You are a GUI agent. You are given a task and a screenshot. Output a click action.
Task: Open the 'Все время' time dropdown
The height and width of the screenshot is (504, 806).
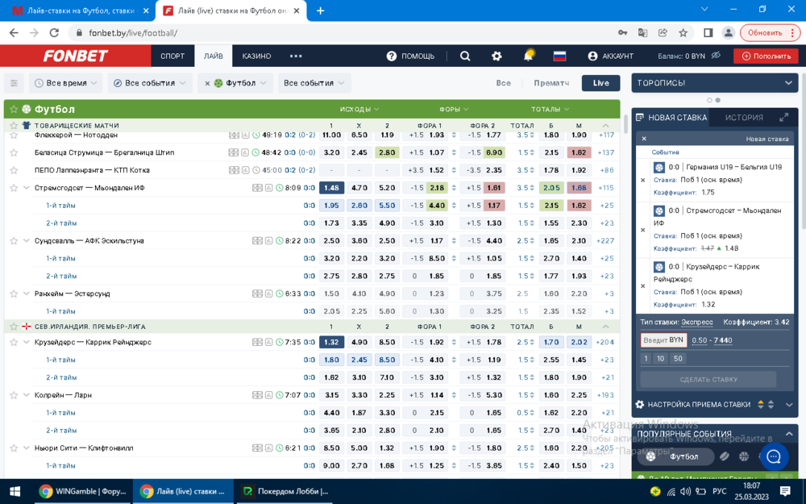(66, 83)
